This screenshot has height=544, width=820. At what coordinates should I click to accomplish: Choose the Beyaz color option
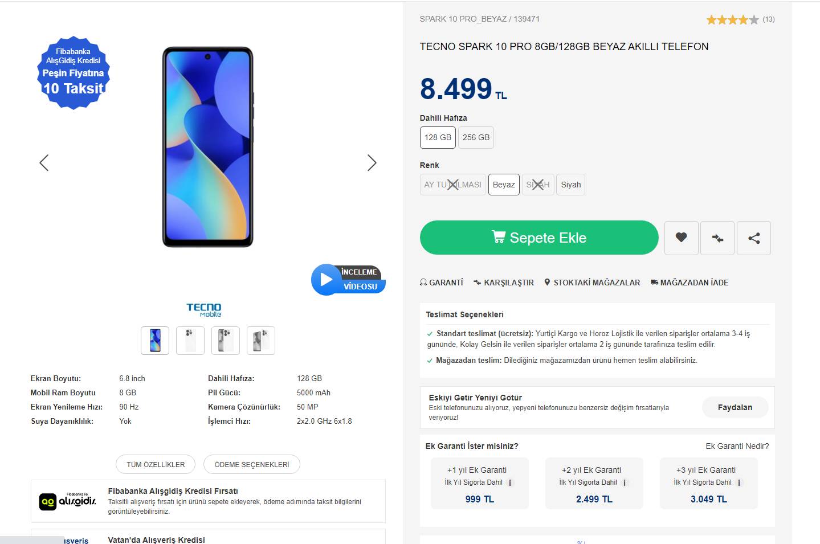click(x=504, y=185)
